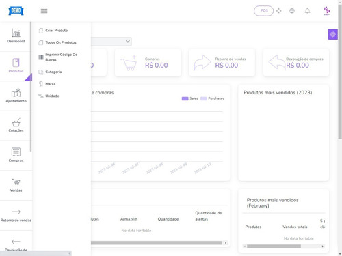This screenshot has height=256, width=342.
Task: Click the DEMO logo
Action: (16, 11)
